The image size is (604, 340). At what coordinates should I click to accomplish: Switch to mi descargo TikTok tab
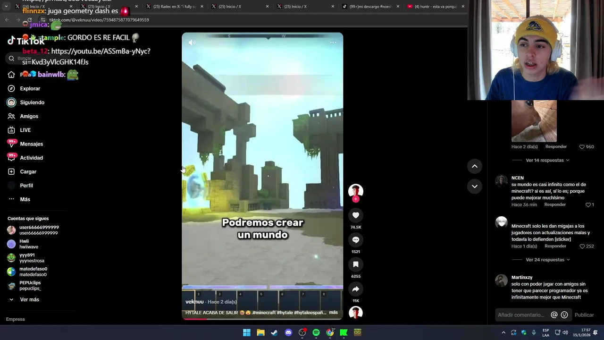[370, 7]
